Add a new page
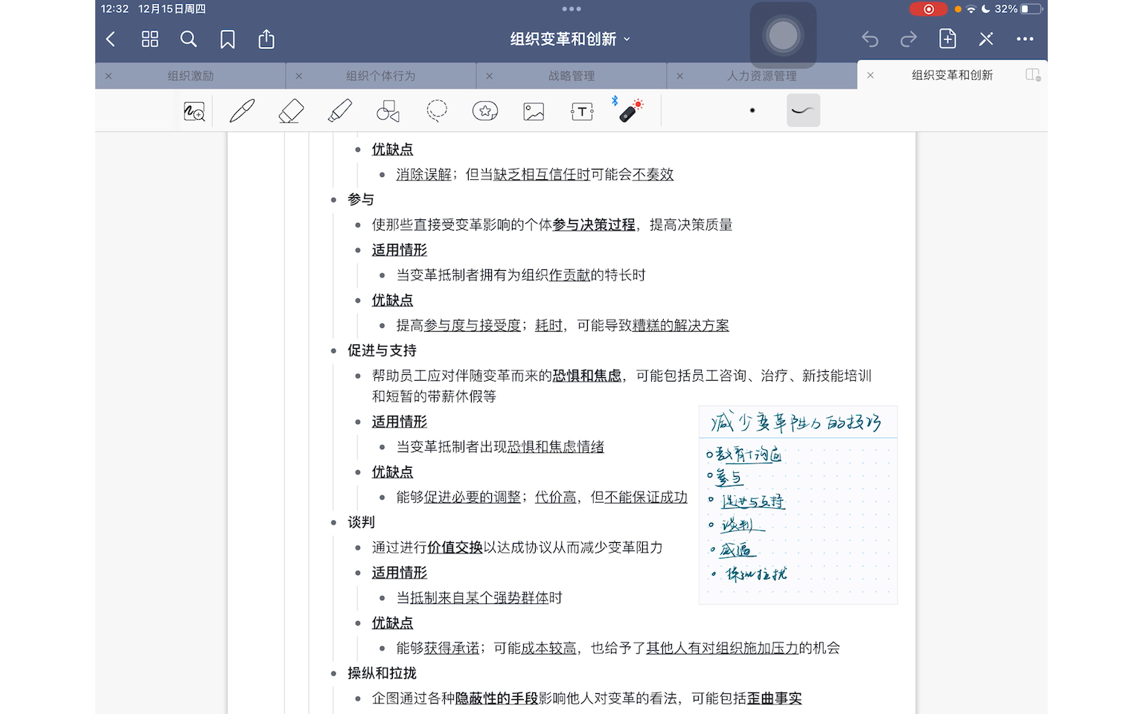 click(x=947, y=39)
